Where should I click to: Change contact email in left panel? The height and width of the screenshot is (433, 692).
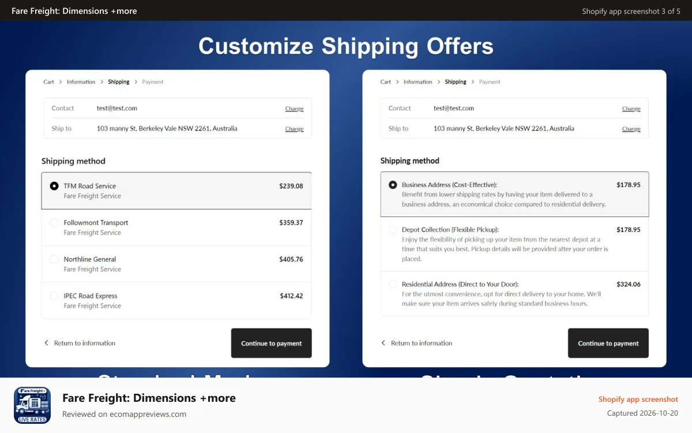click(x=294, y=109)
